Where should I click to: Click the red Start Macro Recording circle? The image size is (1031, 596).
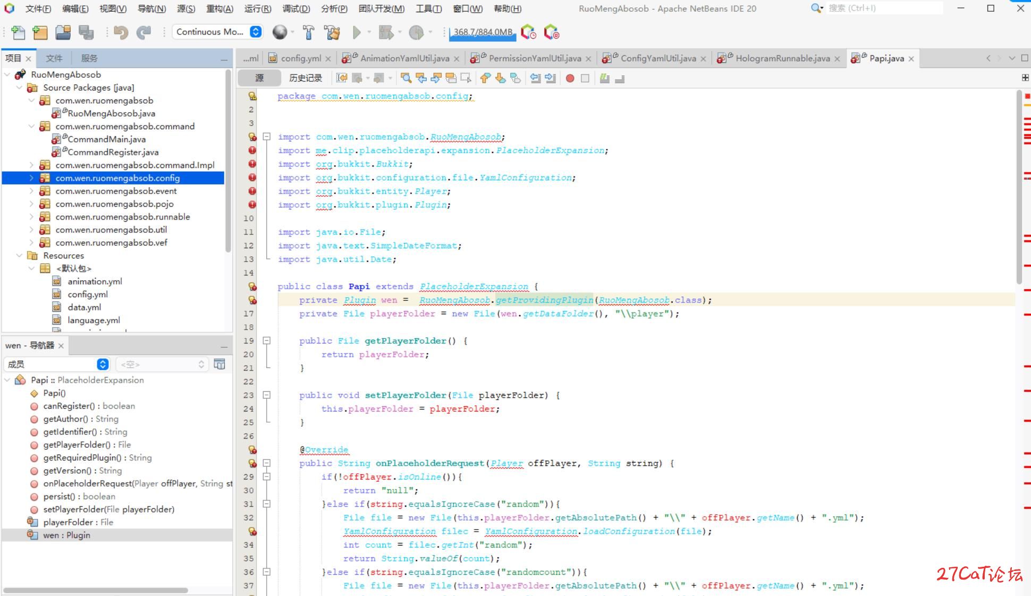click(x=570, y=78)
